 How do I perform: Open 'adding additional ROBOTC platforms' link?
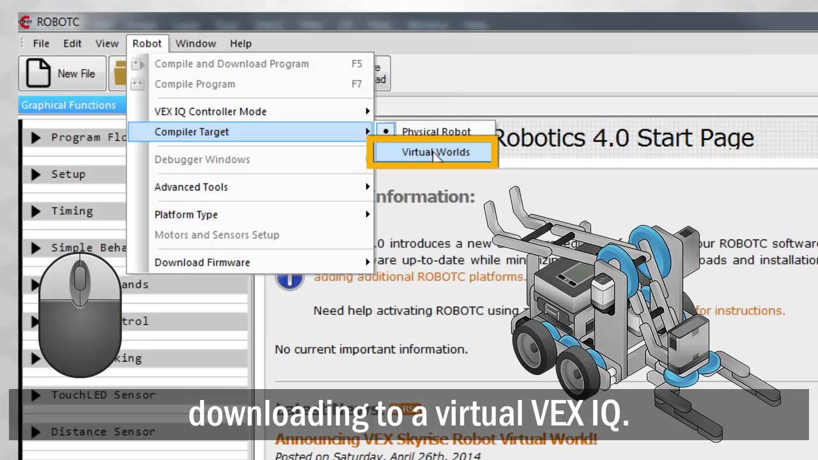(x=420, y=277)
